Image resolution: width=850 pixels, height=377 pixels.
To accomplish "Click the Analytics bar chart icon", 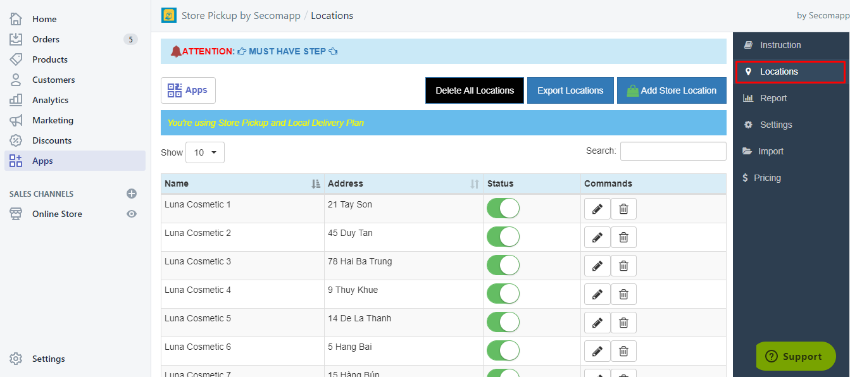I will pos(16,100).
